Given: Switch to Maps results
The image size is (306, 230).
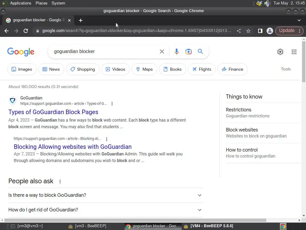Looking at the screenshot, I should (144, 69).
